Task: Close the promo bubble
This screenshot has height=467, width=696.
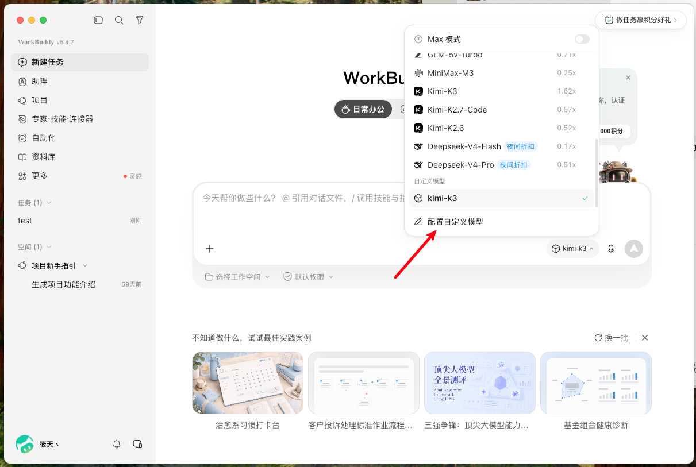Action: [x=628, y=78]
